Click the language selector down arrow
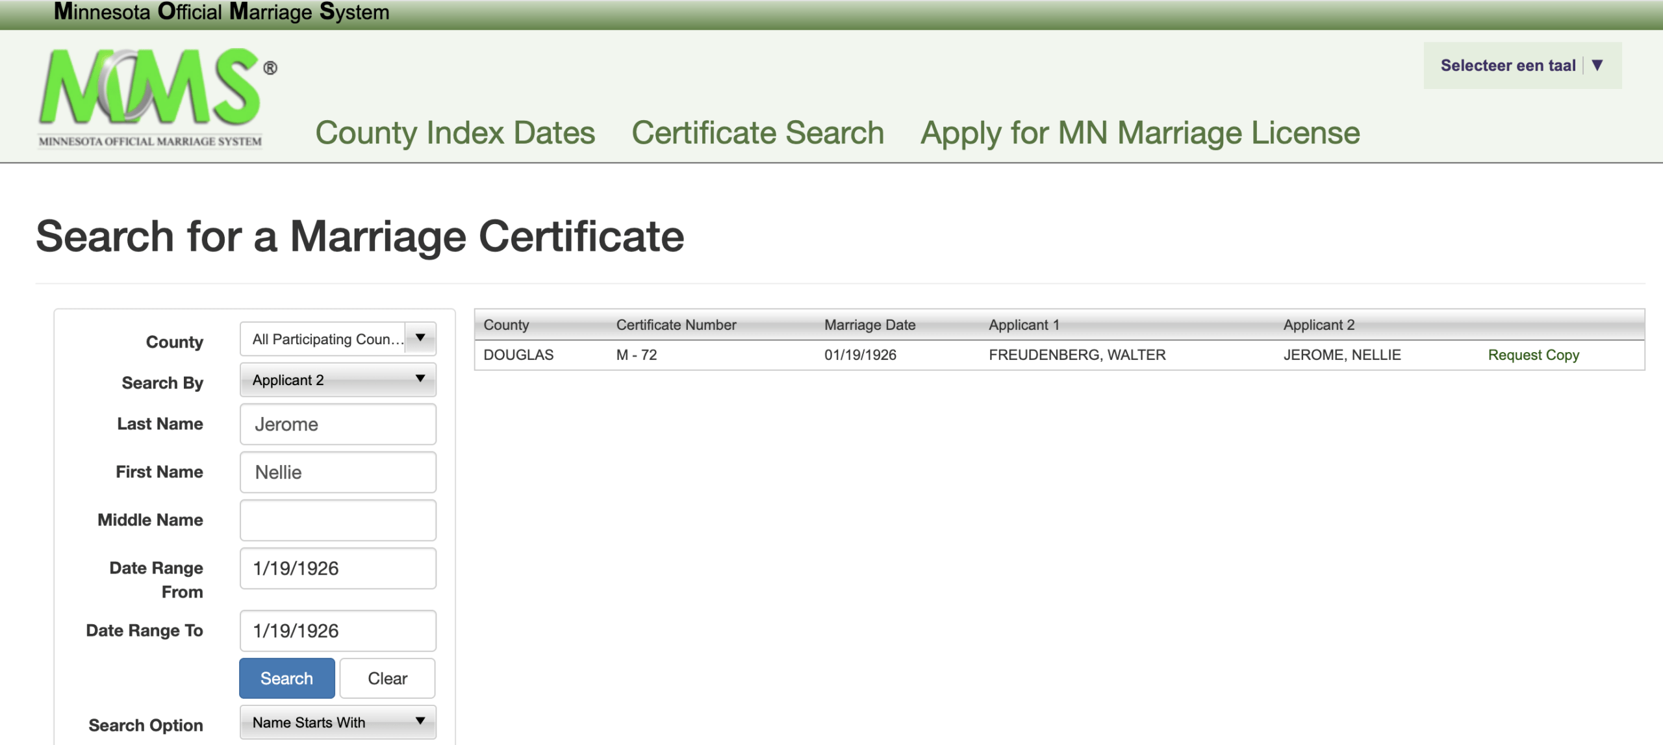Screen dimensions: 1663x745 pos(1597,65)
